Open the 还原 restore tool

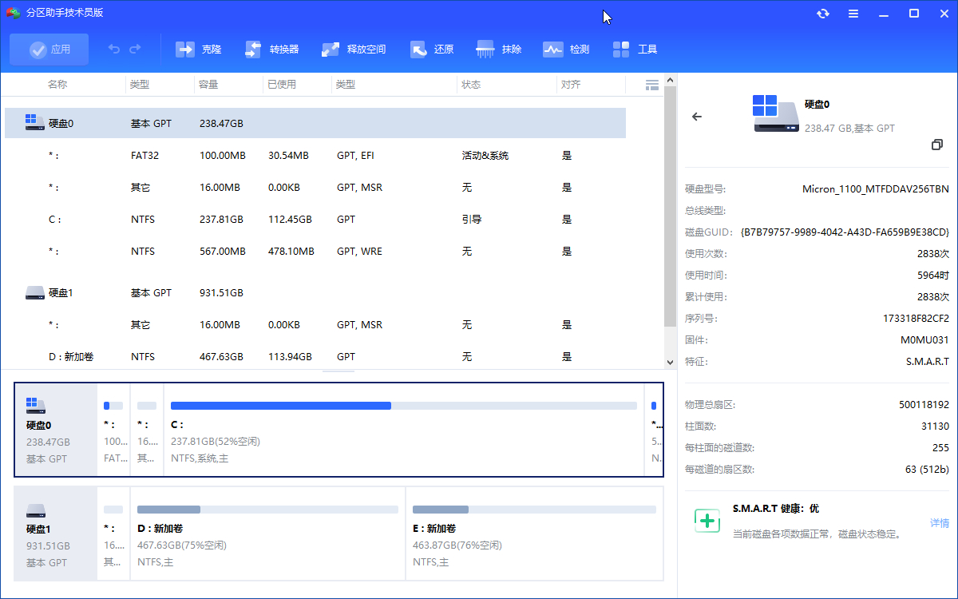coord(432,50)
